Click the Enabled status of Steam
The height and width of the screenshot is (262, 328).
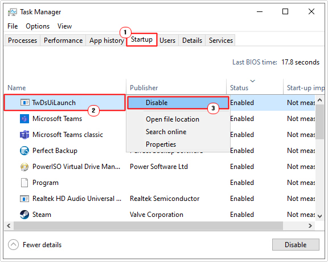[x=242, y=215]
